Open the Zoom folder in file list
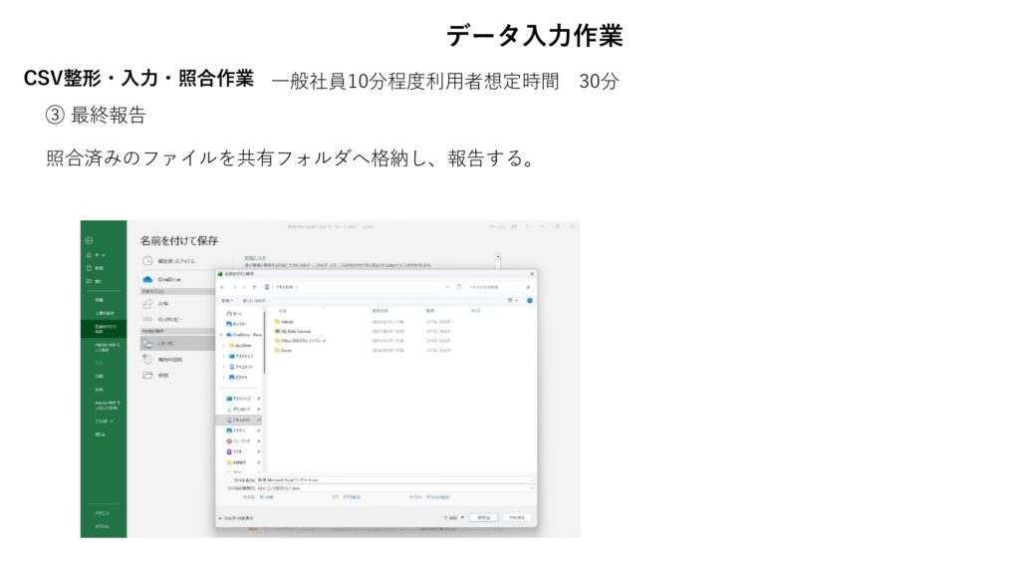This screenshot has height=574, width=1020. point(286,350)
